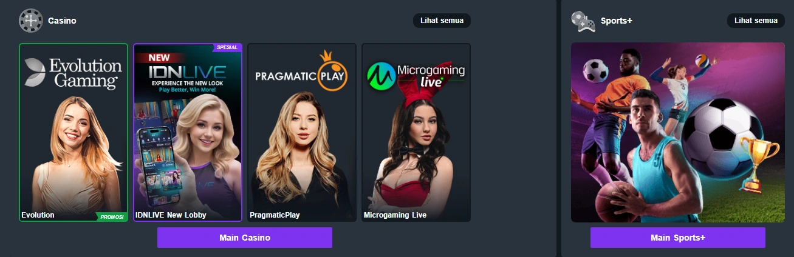Click the golden trophy in the sports banner
The width and height of the screenshot is (794, 257).
(x=759, y=164)
